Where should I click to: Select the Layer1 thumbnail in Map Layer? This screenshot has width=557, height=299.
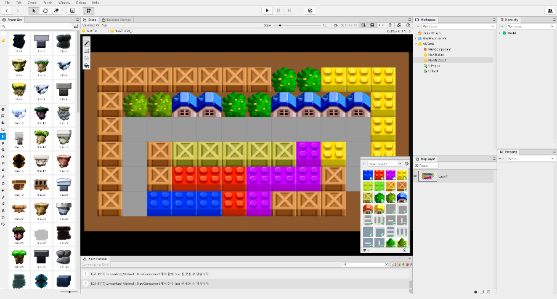(x=428, y=177)
